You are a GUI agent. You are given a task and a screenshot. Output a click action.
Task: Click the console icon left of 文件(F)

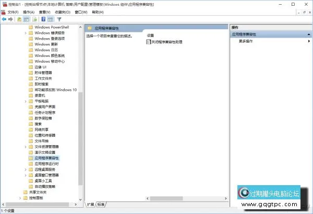click(4, 12)
